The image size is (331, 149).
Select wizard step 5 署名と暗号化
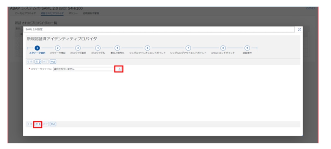pos(117,48)
